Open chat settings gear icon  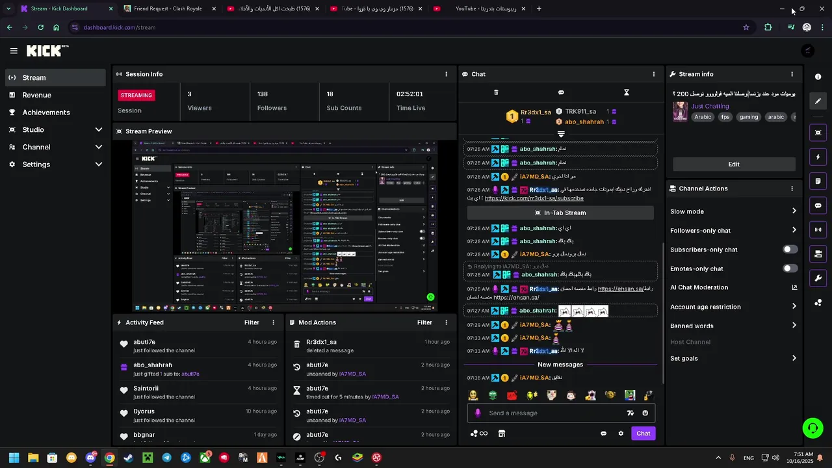pos(621,434)
